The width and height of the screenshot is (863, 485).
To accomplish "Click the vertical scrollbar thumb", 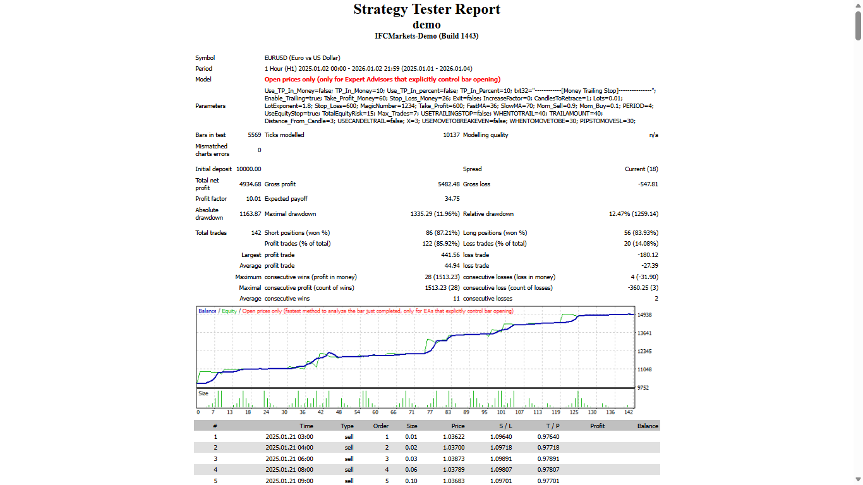I will click(858, 26).
